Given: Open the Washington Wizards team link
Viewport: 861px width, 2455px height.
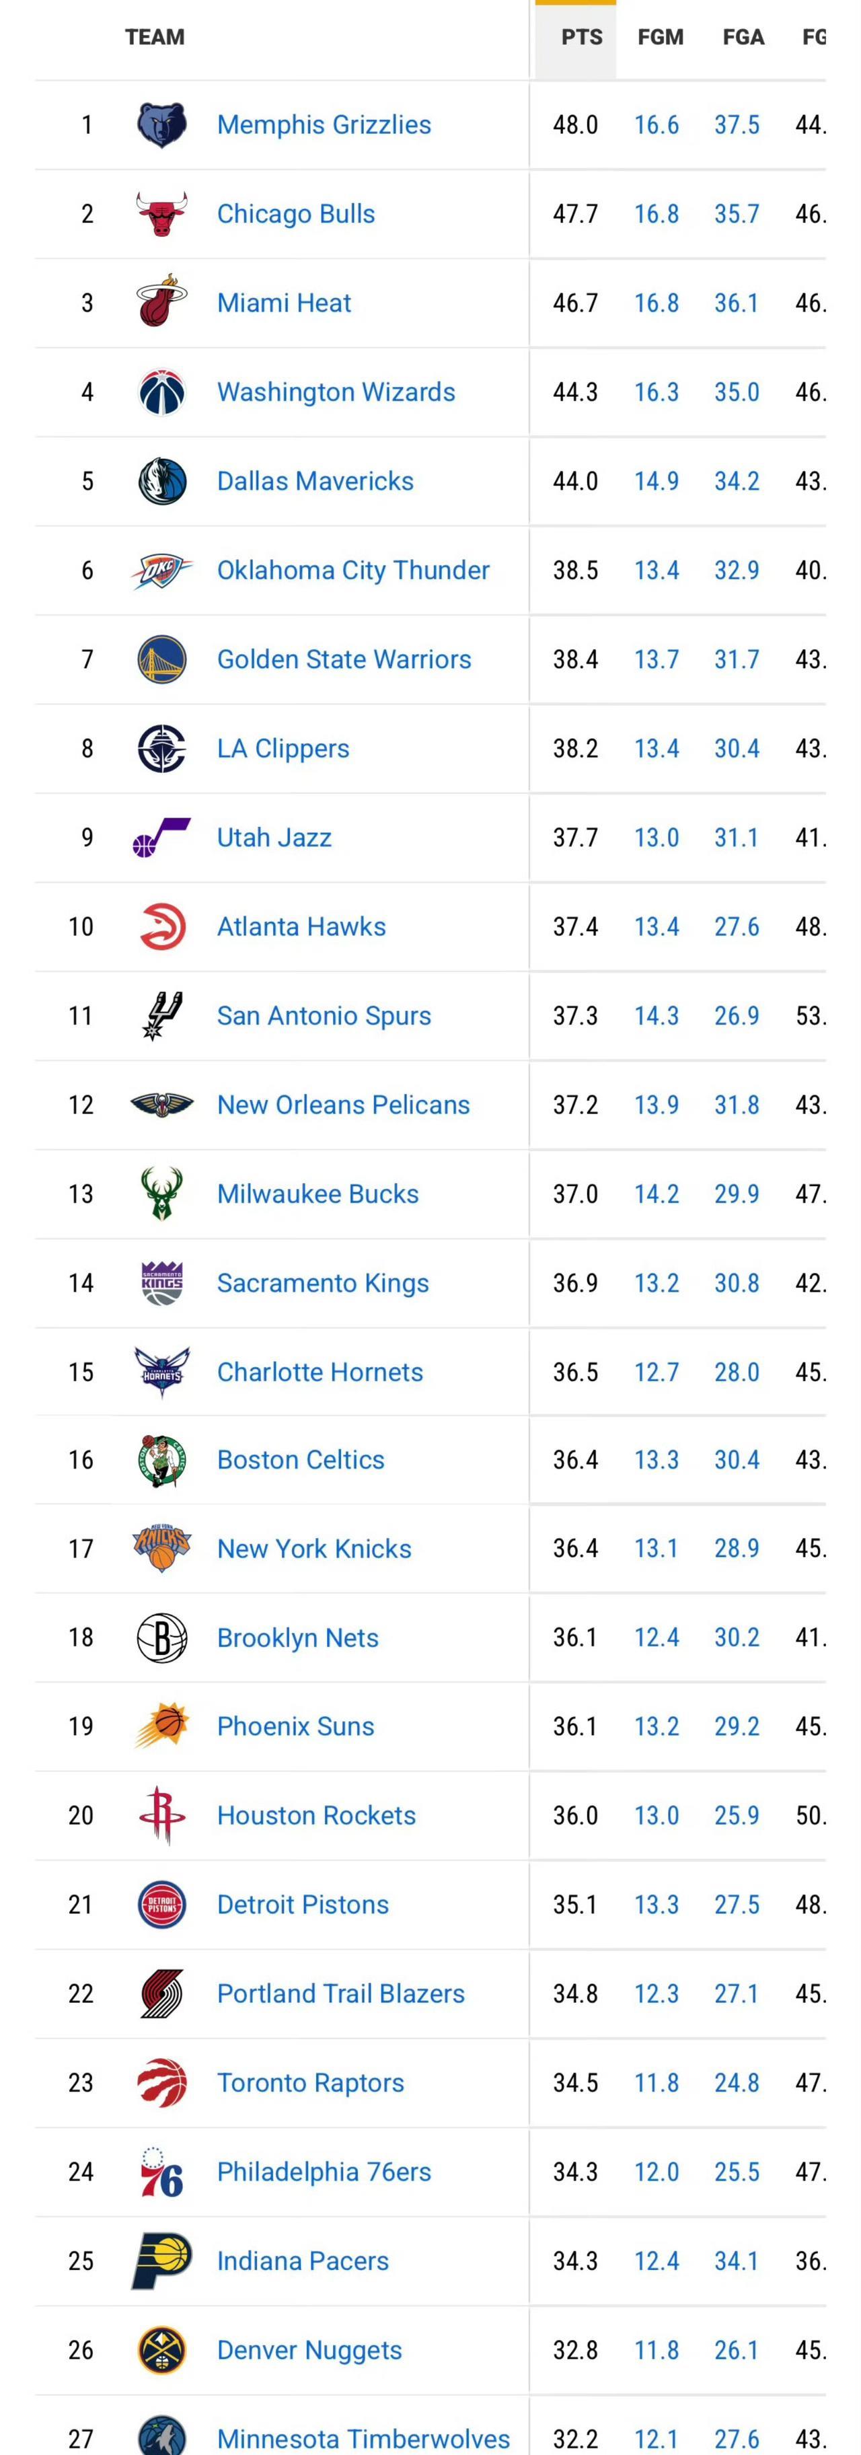Looking at the screenshot, I should pyautogui.click(x=335, y=393).
